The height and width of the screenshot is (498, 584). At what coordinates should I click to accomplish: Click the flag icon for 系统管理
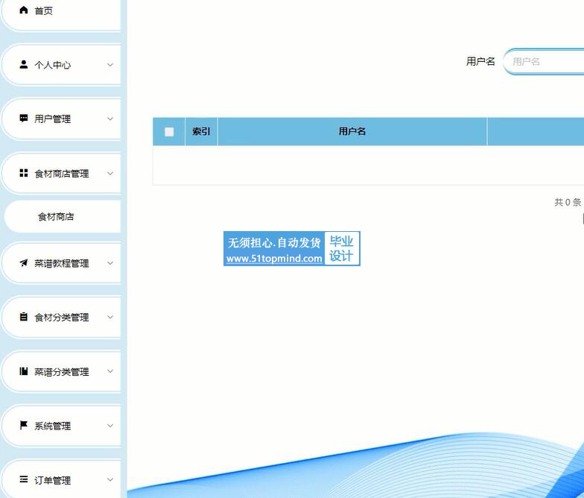pyautogui.click(x=24, y=425)
